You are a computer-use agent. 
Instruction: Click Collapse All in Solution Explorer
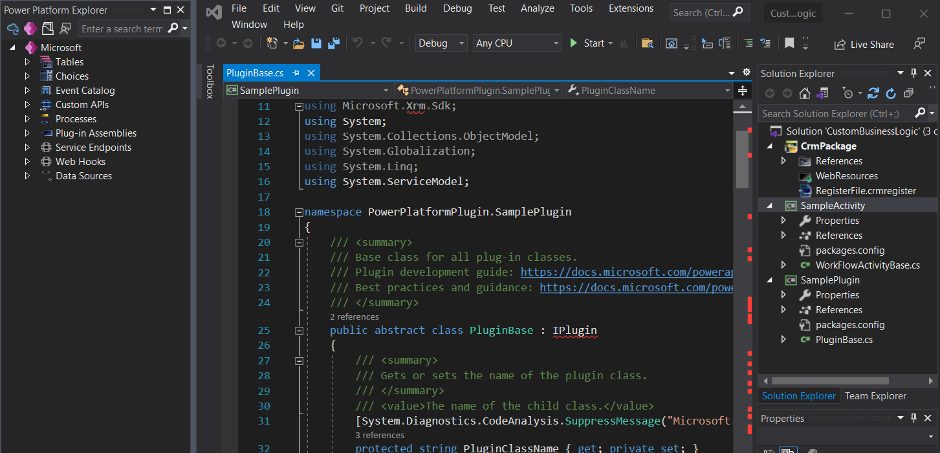coord(909,93)
